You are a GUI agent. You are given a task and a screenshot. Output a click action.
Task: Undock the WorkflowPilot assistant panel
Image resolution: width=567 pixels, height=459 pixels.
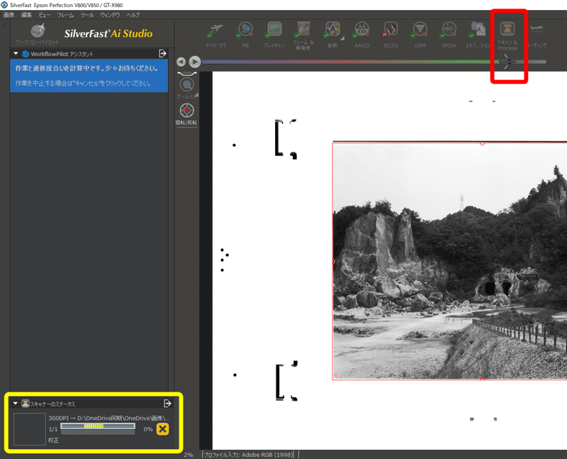click(x=163, y=54)
